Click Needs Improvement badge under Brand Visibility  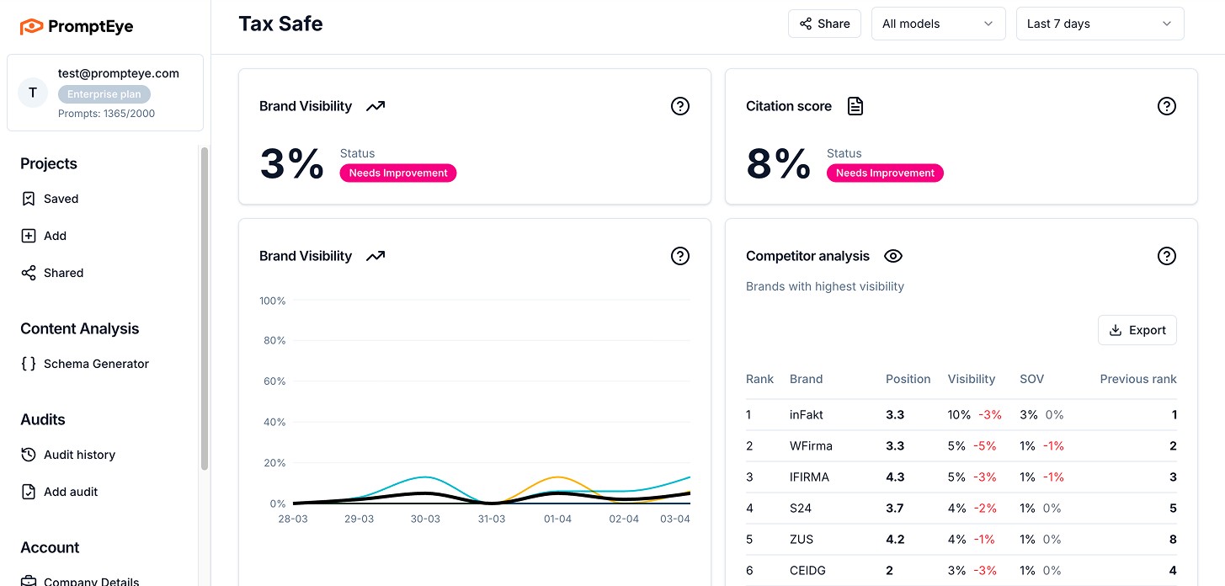click(398, 173)
